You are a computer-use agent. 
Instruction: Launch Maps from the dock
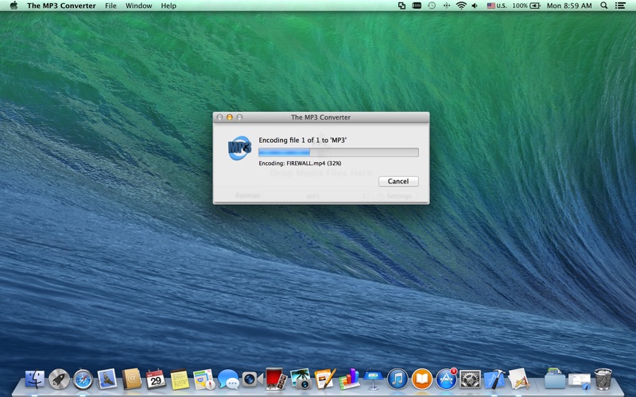pyautogui.click(x=204, y=380)
